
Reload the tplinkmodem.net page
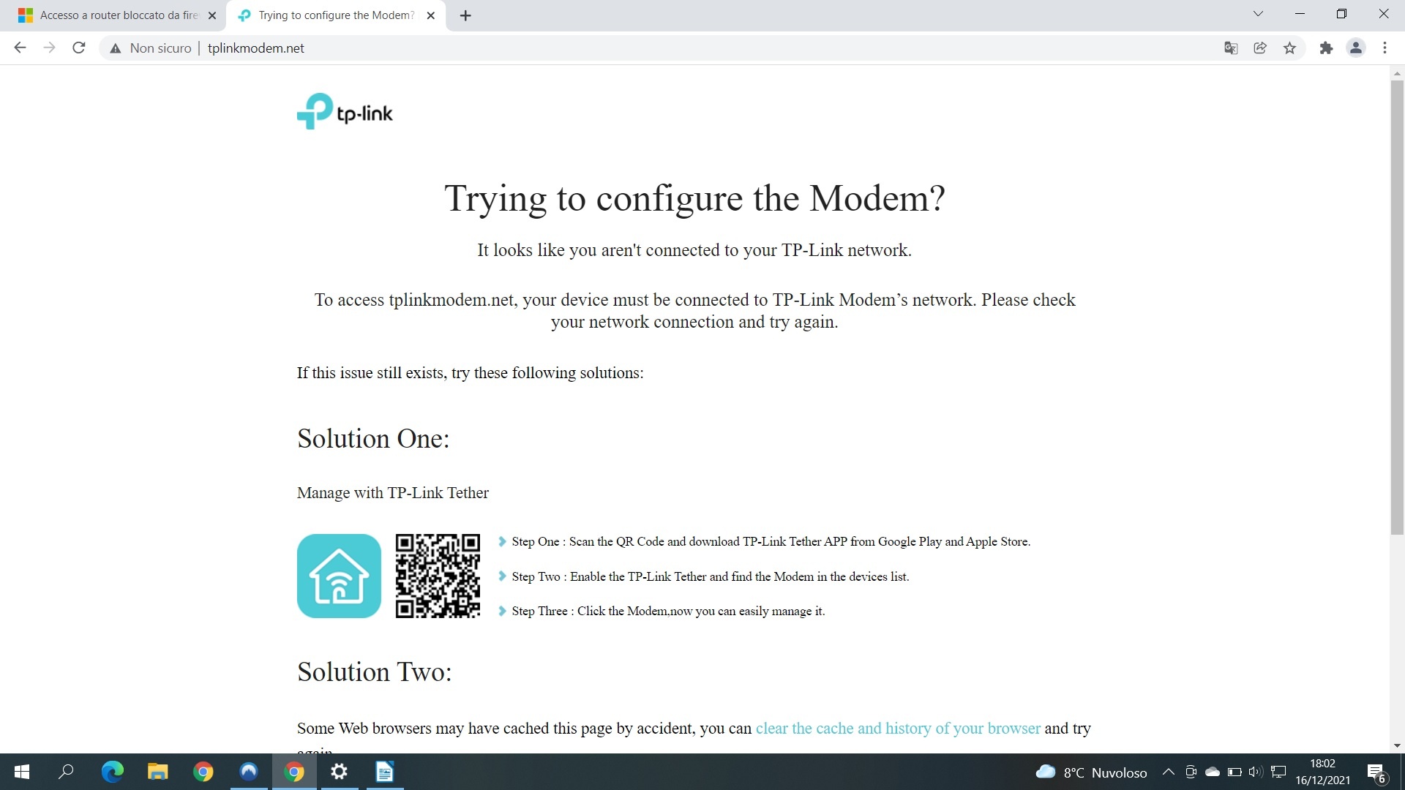pos(79,48)
